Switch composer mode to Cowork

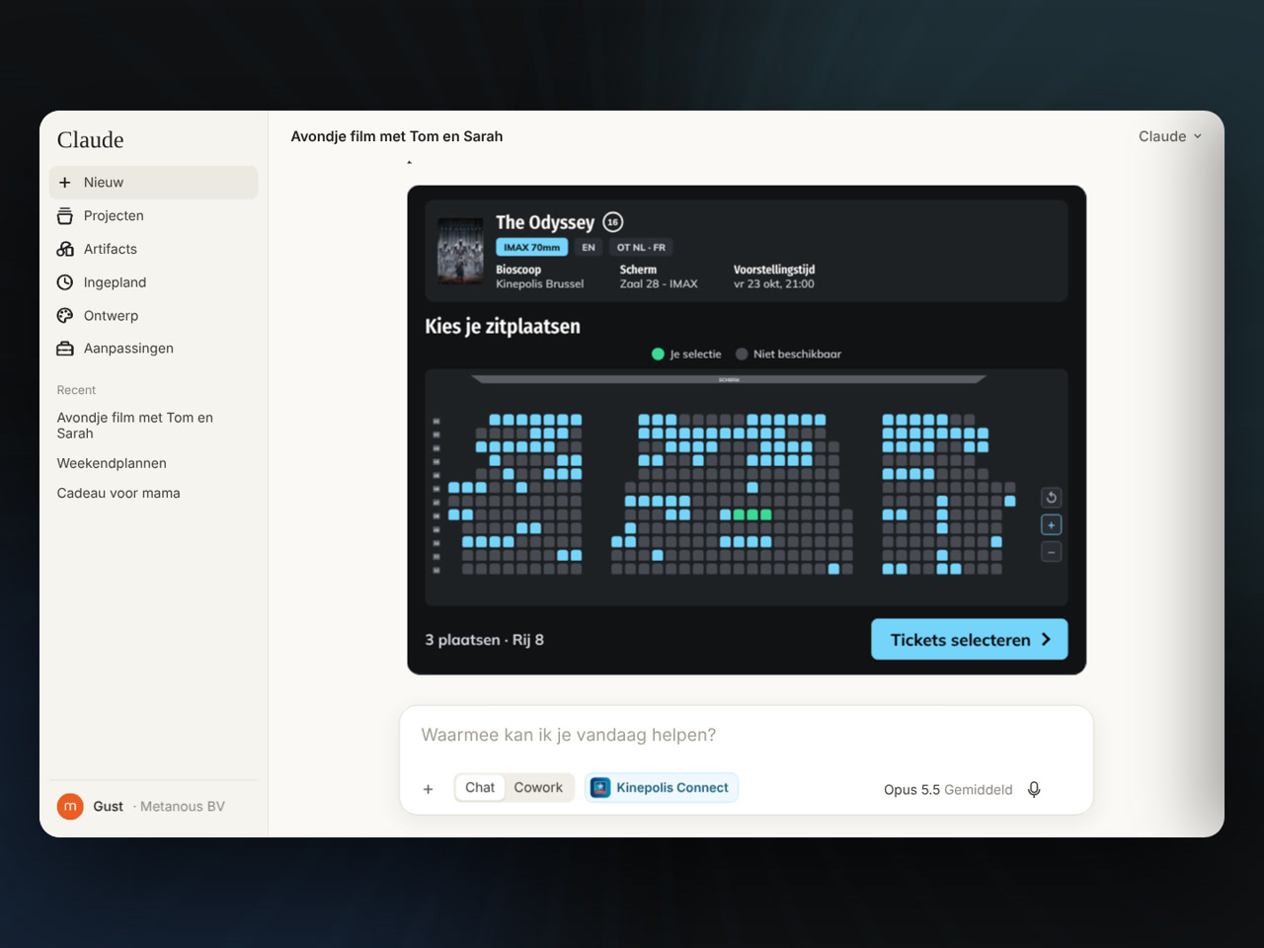click(538, 787)
